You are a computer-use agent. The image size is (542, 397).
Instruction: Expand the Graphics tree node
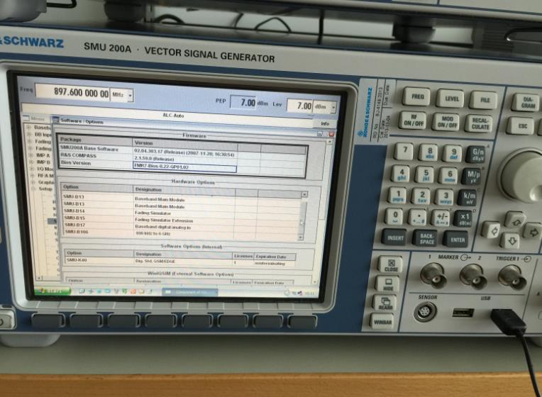[33, 182]
